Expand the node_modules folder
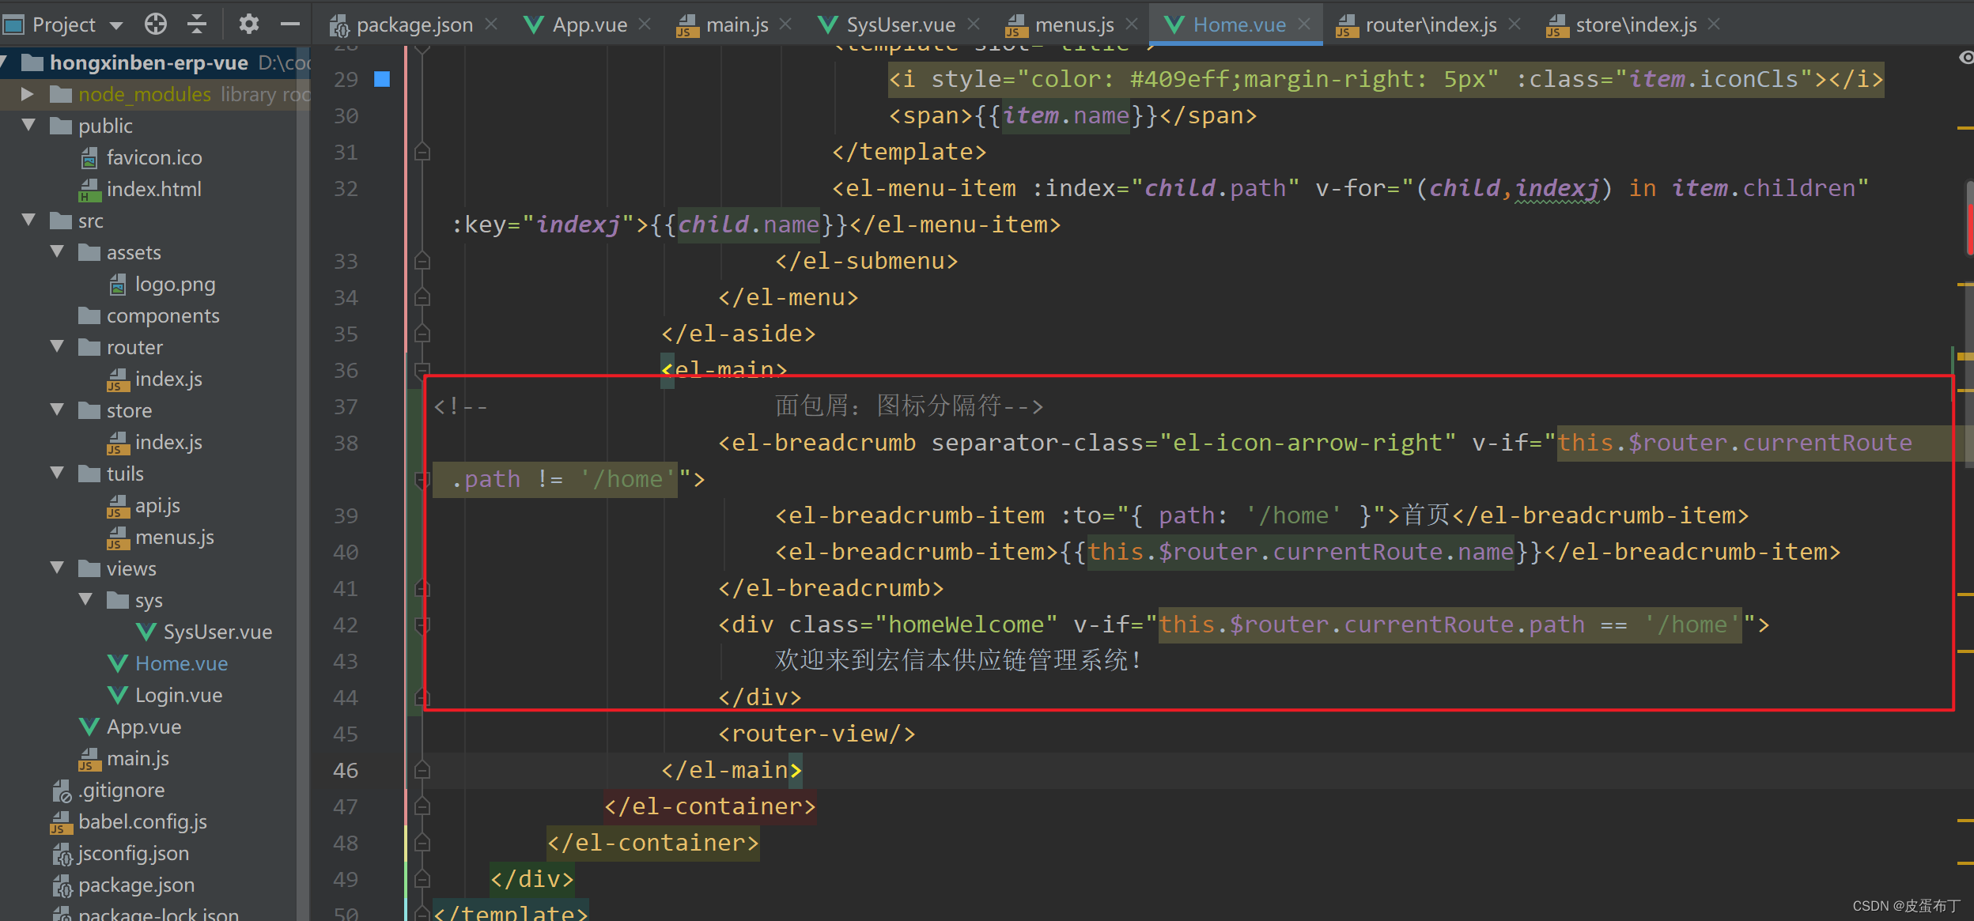 point(28,94)
